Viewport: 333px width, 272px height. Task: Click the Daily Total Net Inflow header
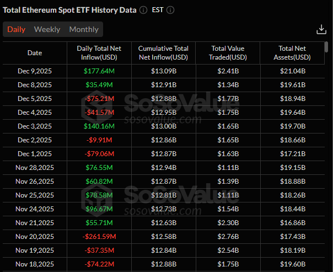tap(99, 53)
